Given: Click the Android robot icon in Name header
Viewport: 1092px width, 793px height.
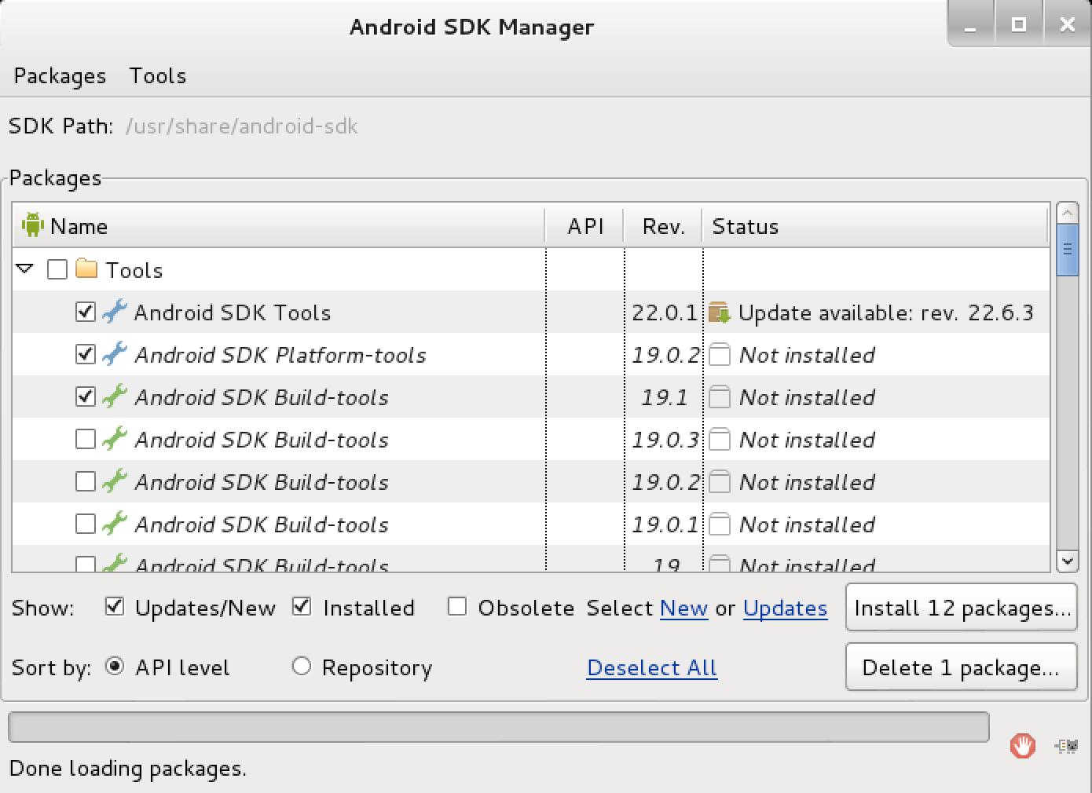Looking at the screenshot, I should [x=32, y=225].
